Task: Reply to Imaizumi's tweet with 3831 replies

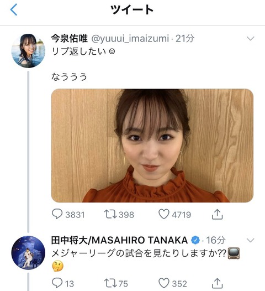Action: (x=68, y=215)
